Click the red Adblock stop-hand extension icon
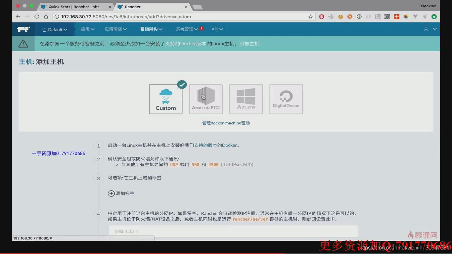Screen dimensions: 452x254 pos(322,17)
